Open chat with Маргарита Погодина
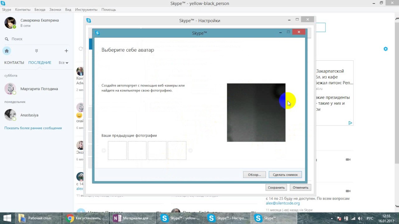The image size is (399, 224). point(37,89)
